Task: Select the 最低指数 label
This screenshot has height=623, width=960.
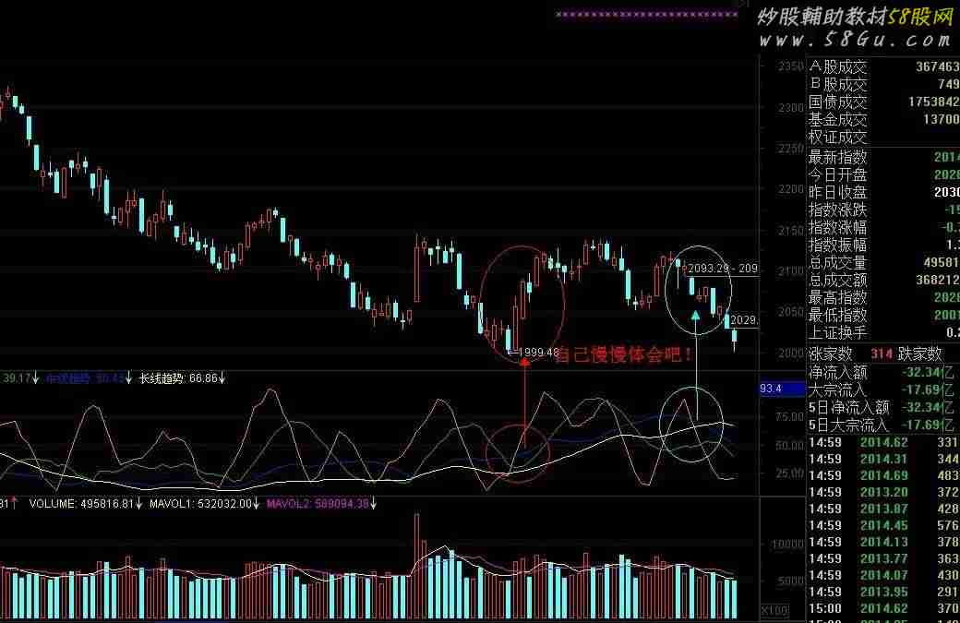Action: pyautogui.click(x=838, y=316)
